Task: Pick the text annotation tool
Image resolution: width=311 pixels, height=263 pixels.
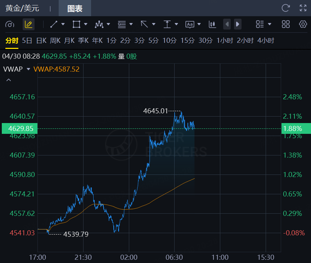Action: (x=190, y=24)
